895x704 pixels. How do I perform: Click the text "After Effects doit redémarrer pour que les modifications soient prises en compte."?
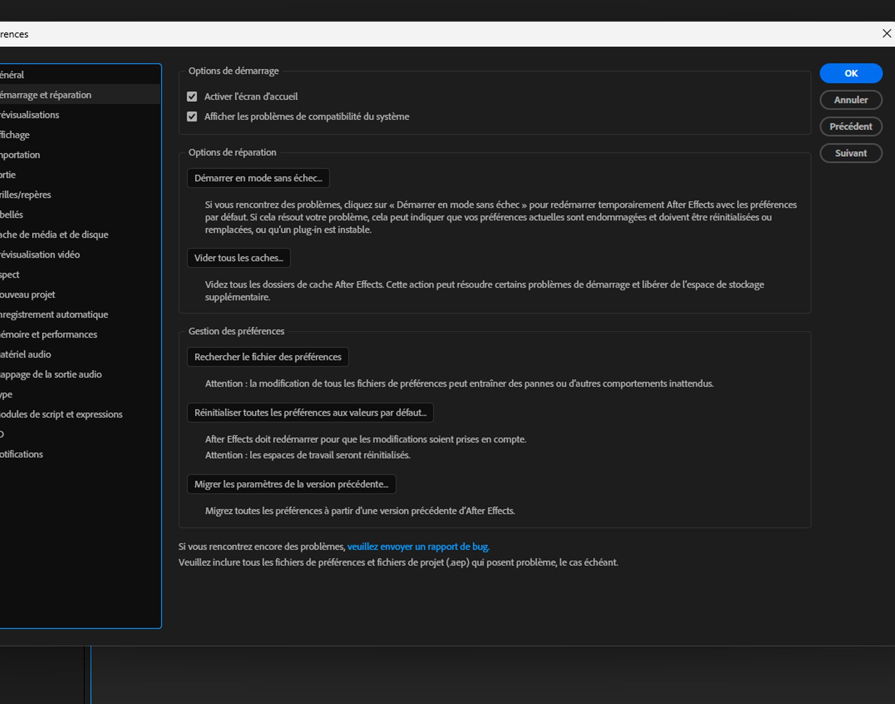[x=366, y=439]
